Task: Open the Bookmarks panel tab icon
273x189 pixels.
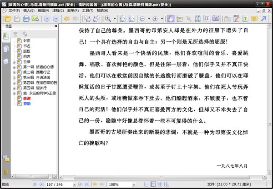Action: [6, 36]
